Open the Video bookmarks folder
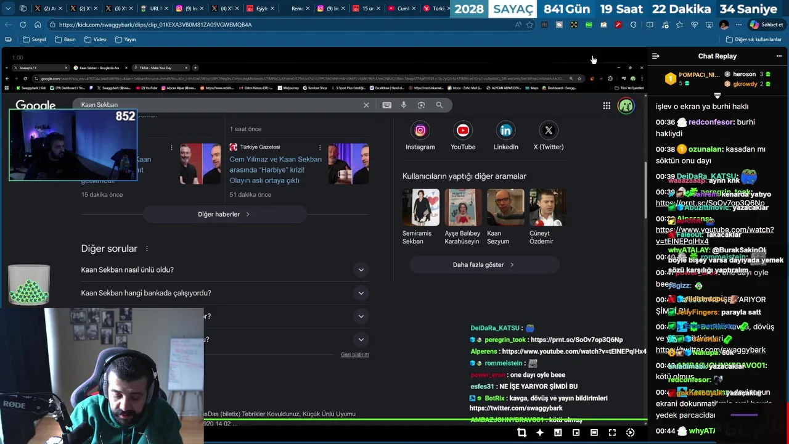The width and height of the screenshot is (789, 444). click(96, 39)
